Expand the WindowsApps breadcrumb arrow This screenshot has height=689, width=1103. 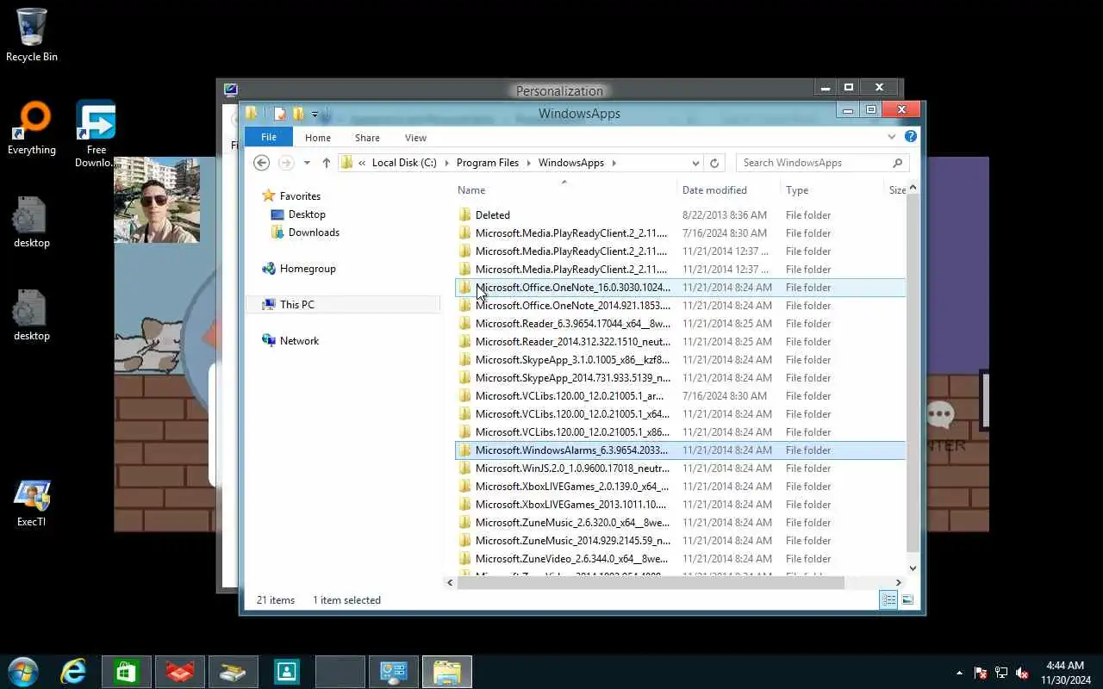point(614,163)
